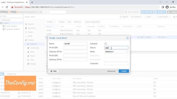Click Apply Configuration

(92, 22)
